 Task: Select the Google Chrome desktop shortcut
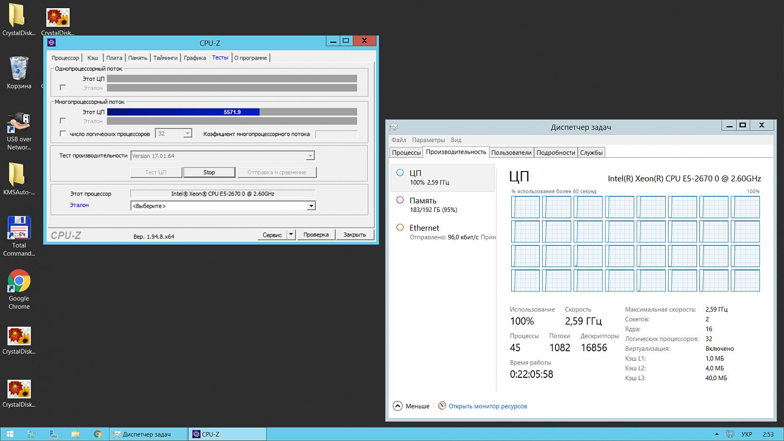(19, 289)
